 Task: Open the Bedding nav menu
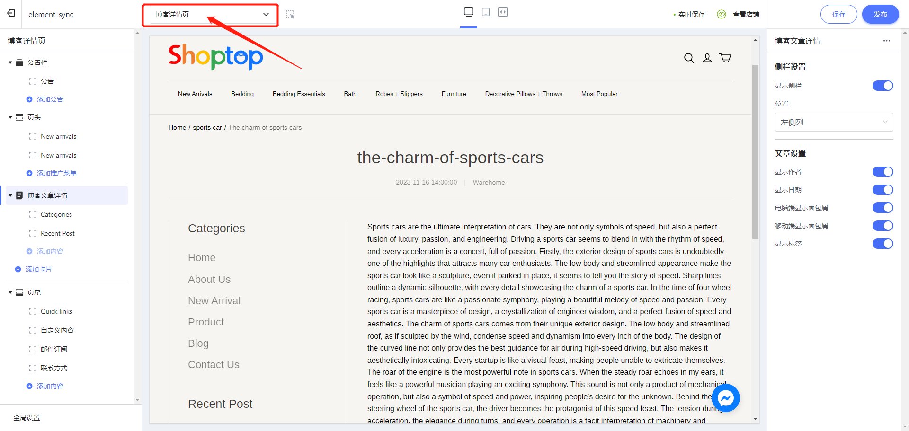point(242,94)
